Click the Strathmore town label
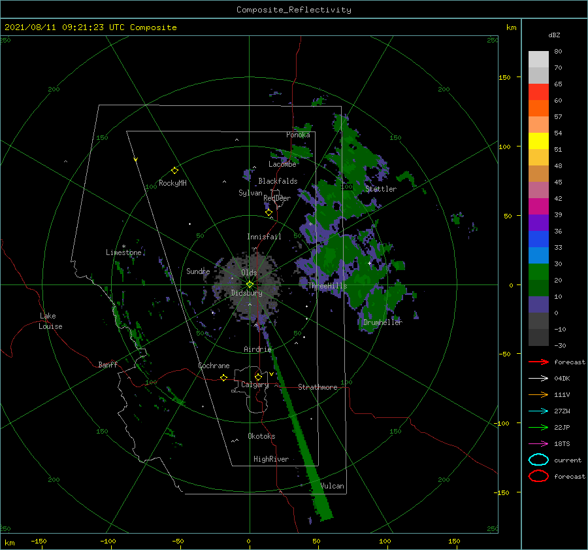Screen dimensions: 588x550 coord(318,387)
